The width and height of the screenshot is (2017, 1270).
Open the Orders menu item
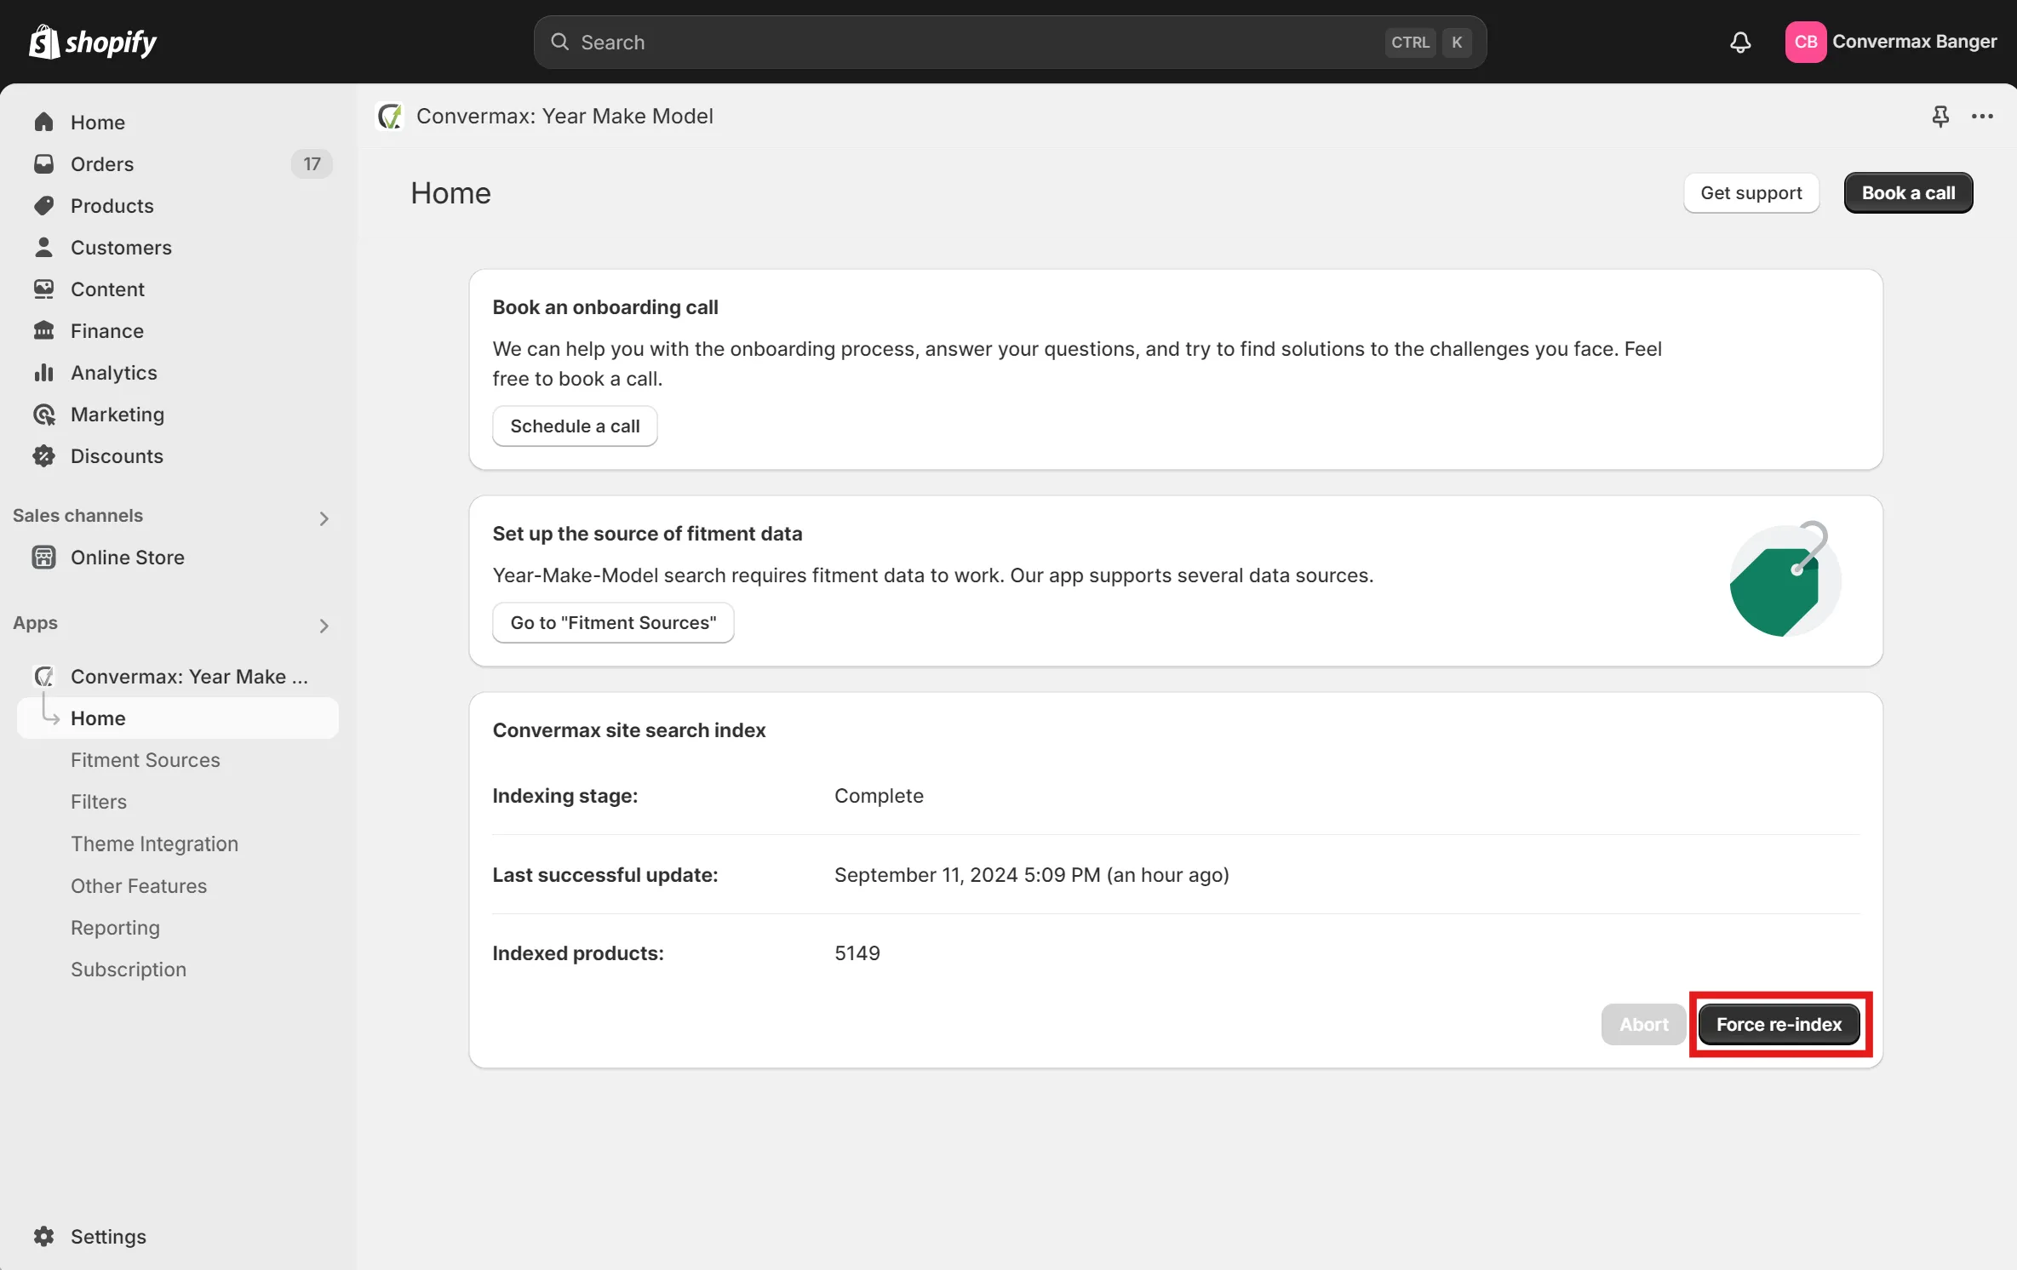click(x=102, y=164)
